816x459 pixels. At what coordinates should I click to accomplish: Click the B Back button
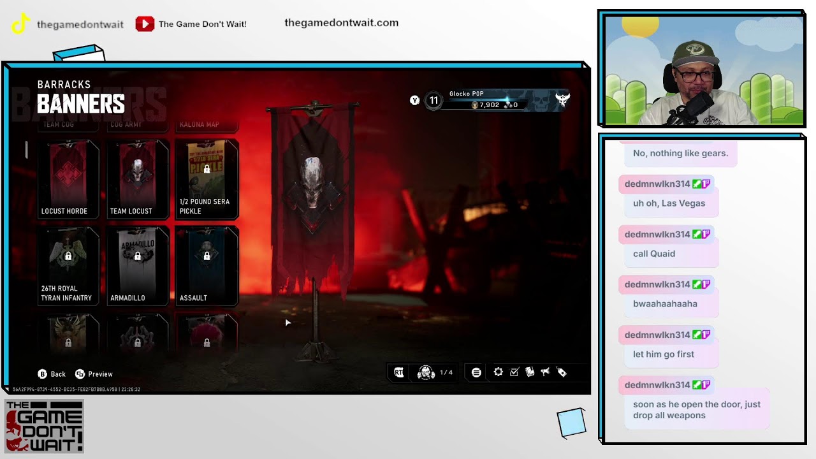[x=52, y=374]
